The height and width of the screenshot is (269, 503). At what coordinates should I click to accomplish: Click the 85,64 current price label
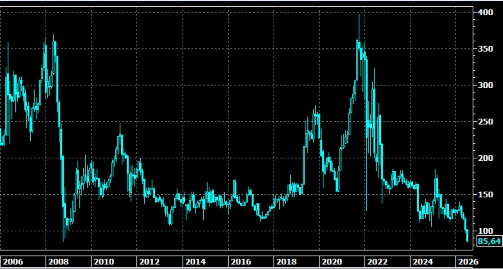tap(489, 241)
